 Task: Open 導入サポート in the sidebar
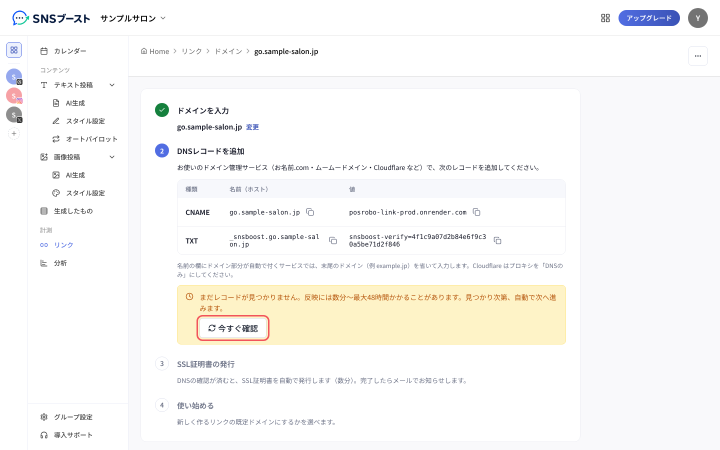(78, 435)
